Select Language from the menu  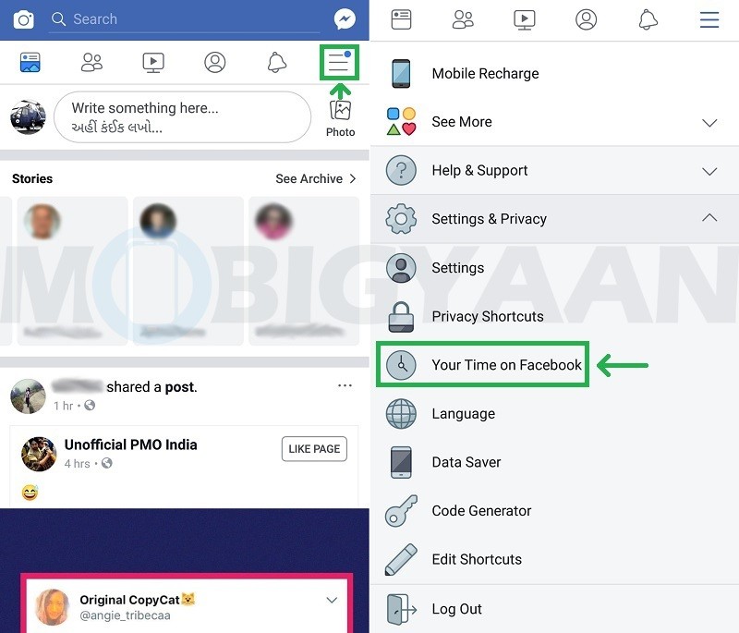click(x=463, y=414)
